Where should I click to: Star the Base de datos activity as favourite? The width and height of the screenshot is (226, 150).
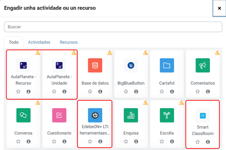tap(90, 91)
